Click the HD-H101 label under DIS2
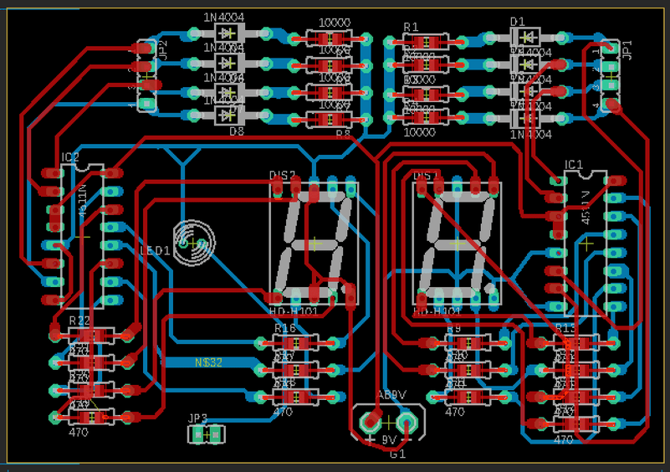The height and width of the screenshot is (472, 670). (294, 311)
